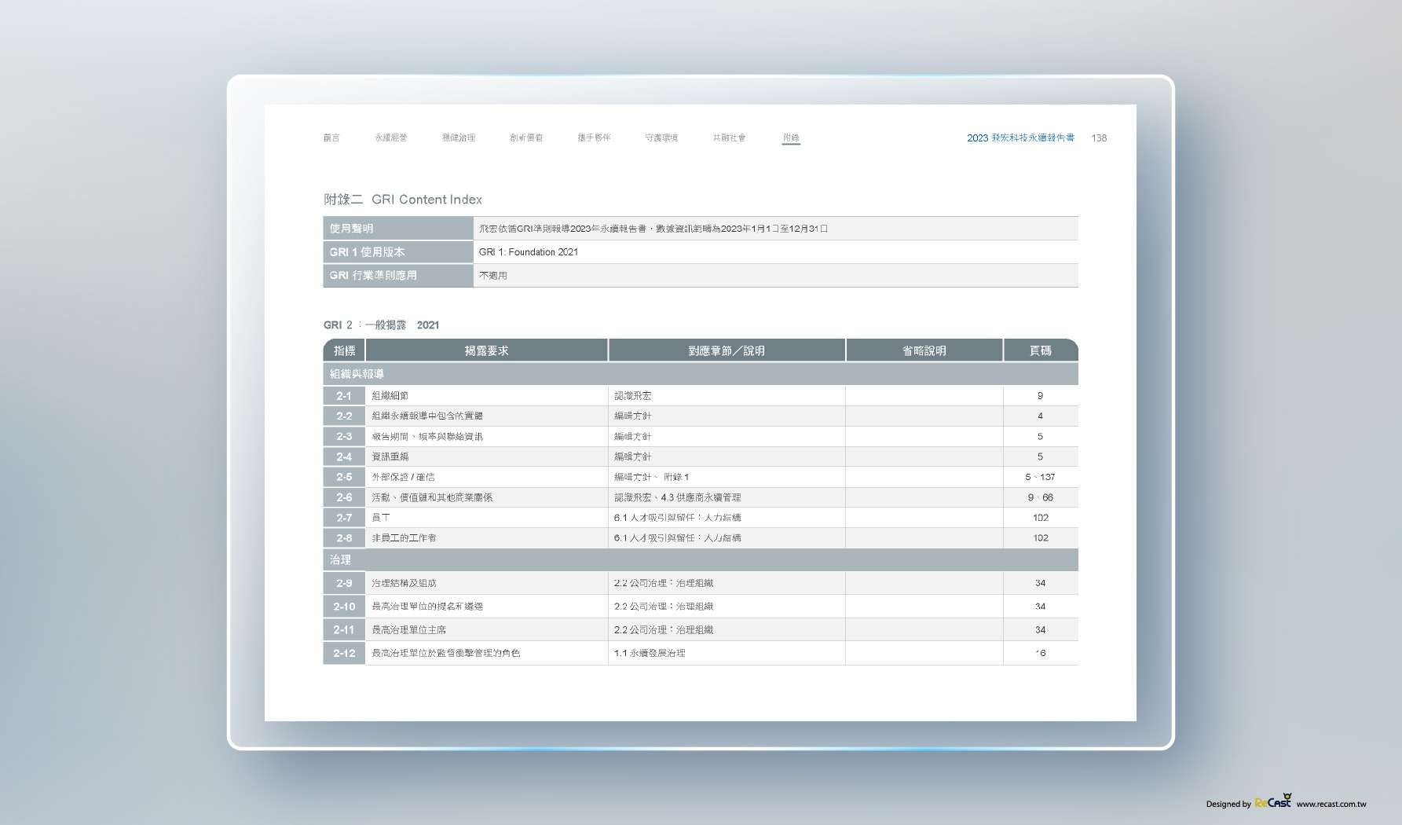
Task: Open the 守護環境 section tab
Action: [x=661, y=137]
